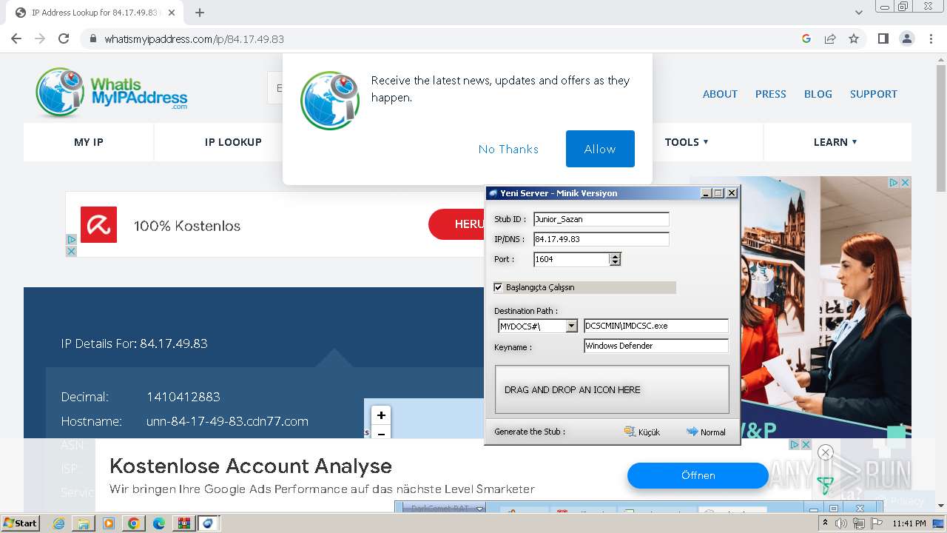Close the bottom ad with the circled X
This screenshot has width=947, height=533.
coord(826,452)
